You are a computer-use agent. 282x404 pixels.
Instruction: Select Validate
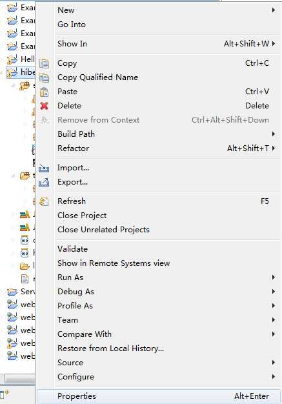coord(158,249)
